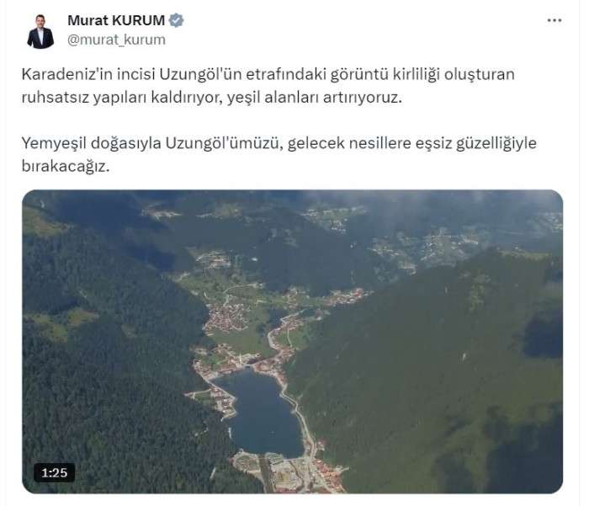Click the blue verified badge
This screenshot has height=506, width=589.
click(176, 20)
